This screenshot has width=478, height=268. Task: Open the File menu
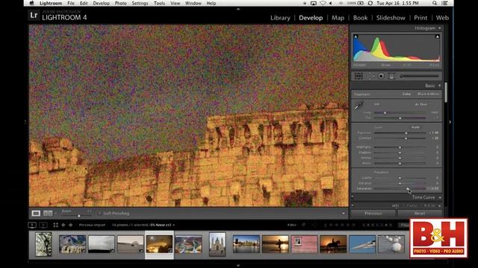coord(71,3)
